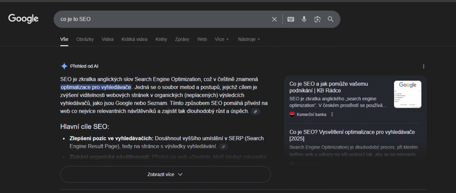
Task: Go to the Zprávy tab
Action: coord(182,39)
